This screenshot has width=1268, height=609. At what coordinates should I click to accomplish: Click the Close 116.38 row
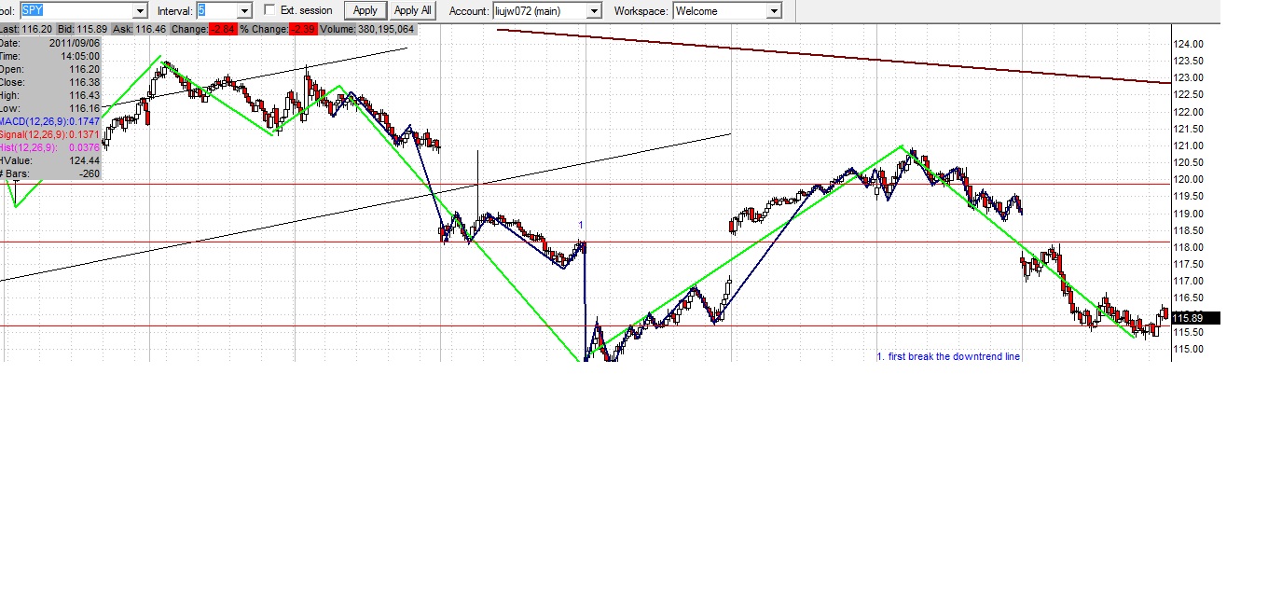pyautogui.click(x=50, y=82)
